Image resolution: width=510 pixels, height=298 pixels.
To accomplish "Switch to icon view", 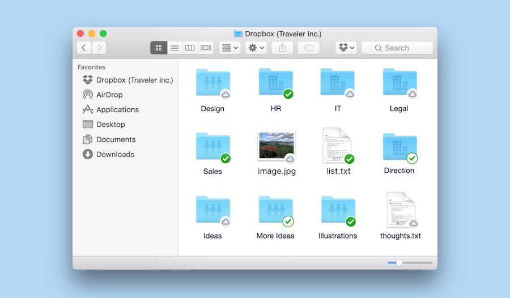I will pyautogui.click(x=159, y=48).
